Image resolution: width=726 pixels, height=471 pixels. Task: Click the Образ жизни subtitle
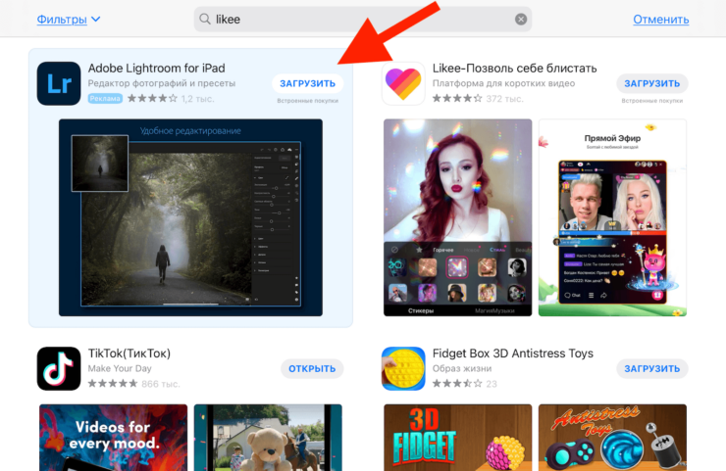tap(462, 368)
